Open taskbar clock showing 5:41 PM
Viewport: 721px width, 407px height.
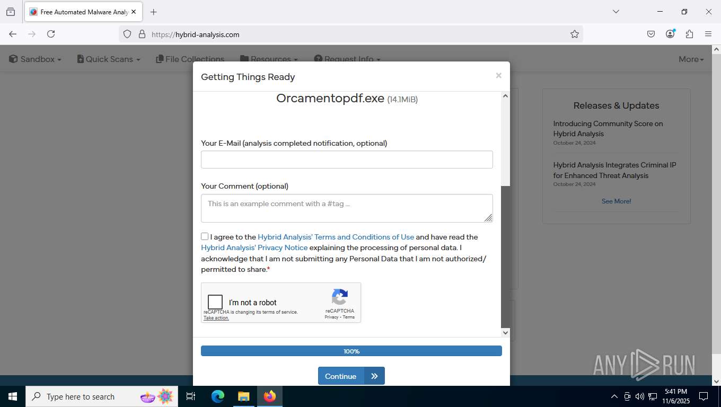[675, 396]
